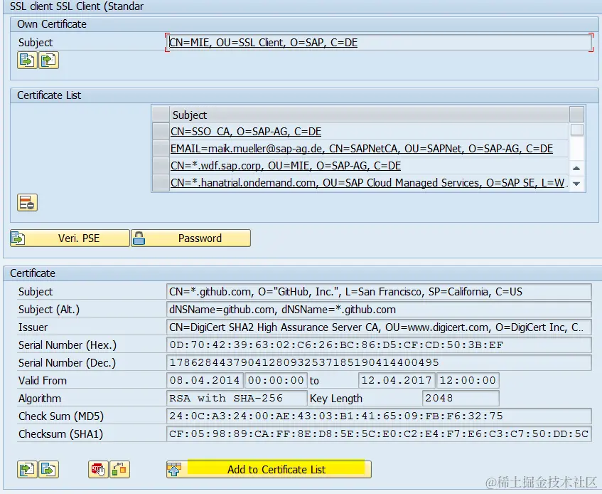Click the Serial Number (Dec.) label

[x=67, y=362]
